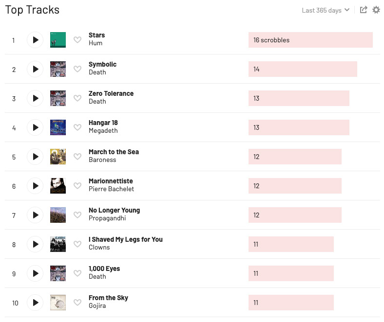Click the Stars album cover thumbnail

[58, 40]
